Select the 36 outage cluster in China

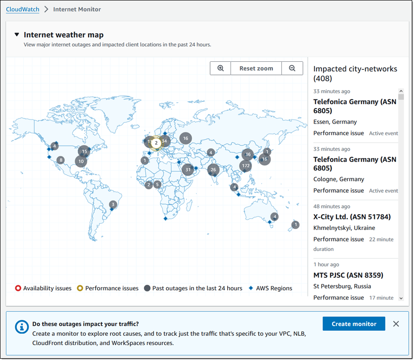pos(249,155)
